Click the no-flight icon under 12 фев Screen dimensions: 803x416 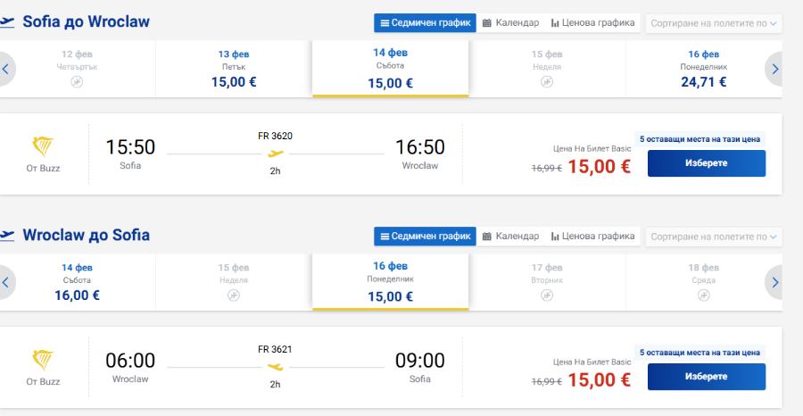77,82
